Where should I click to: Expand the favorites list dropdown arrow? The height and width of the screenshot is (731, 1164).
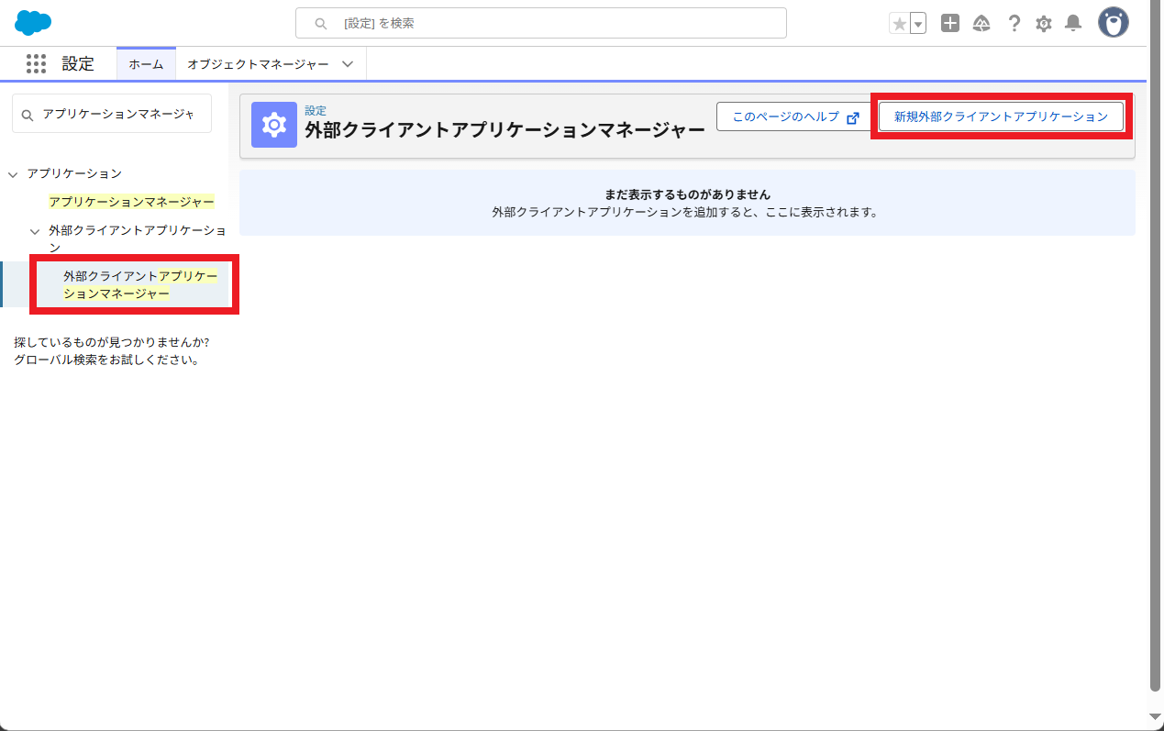click(918, 24)
